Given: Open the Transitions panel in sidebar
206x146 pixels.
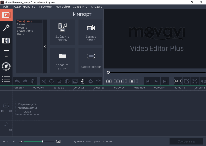Looking at the screenshot, I should (6, 40).
